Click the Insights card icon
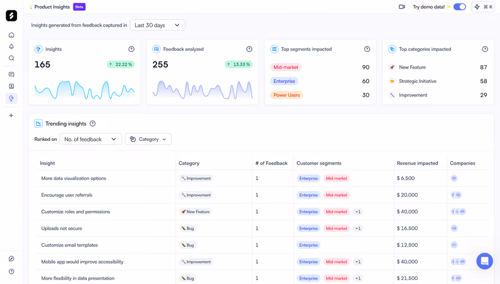 38,49
